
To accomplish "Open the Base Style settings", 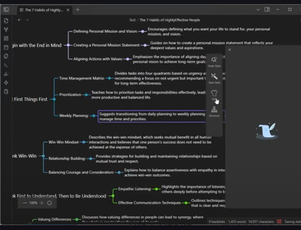I will tap(214, 77).
